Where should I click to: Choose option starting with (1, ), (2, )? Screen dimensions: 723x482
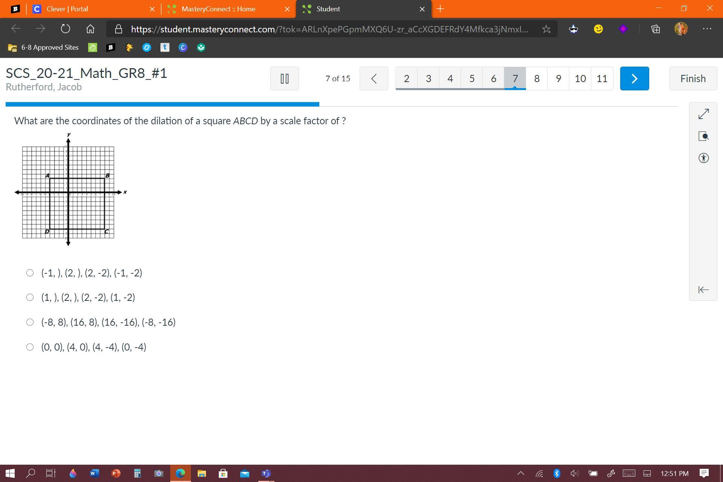30,297
